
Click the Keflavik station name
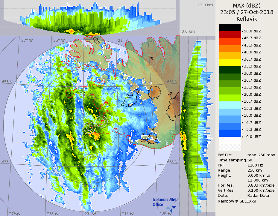(x=247, y=19)
